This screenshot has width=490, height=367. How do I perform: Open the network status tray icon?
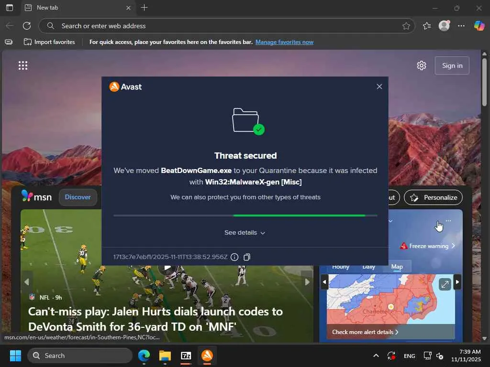click(427, 356)
